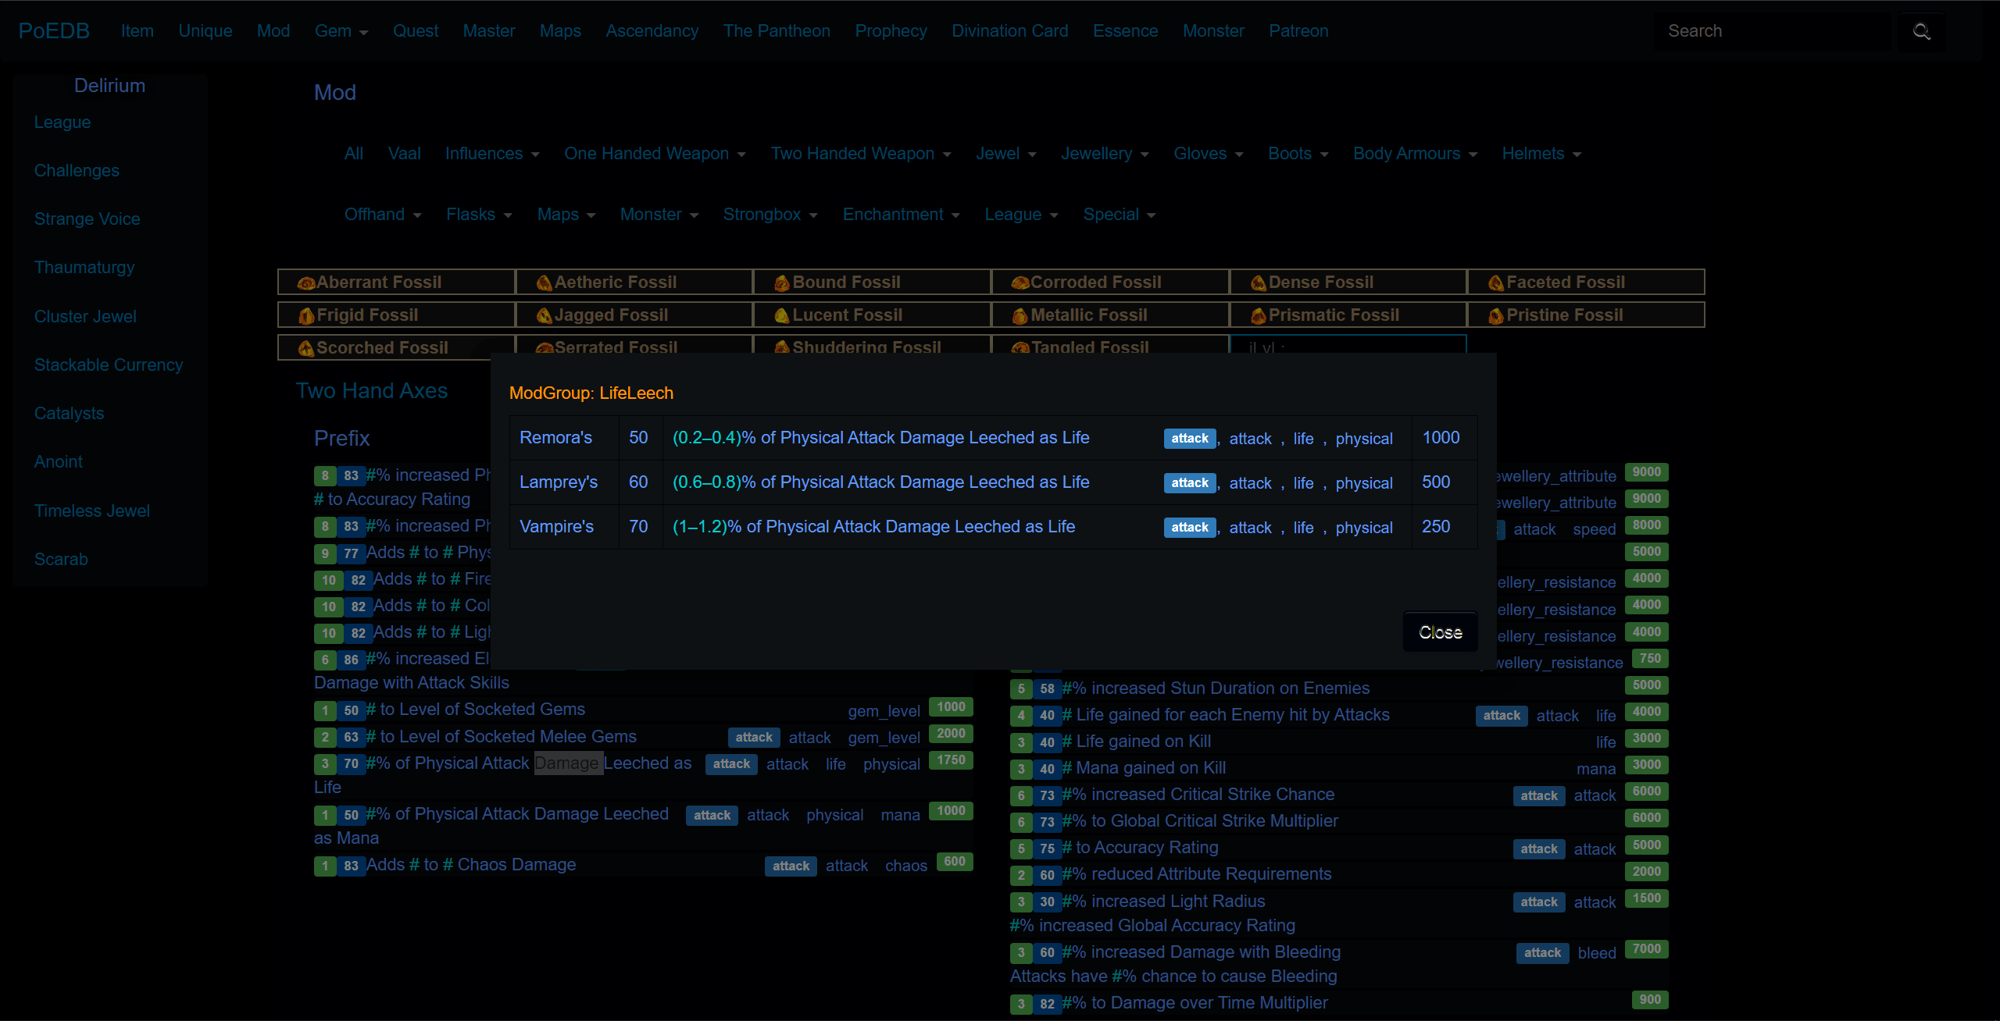Click the search magnifier icon
This screenshot has width=2000, height=1021.
[x=1921, y=31]
